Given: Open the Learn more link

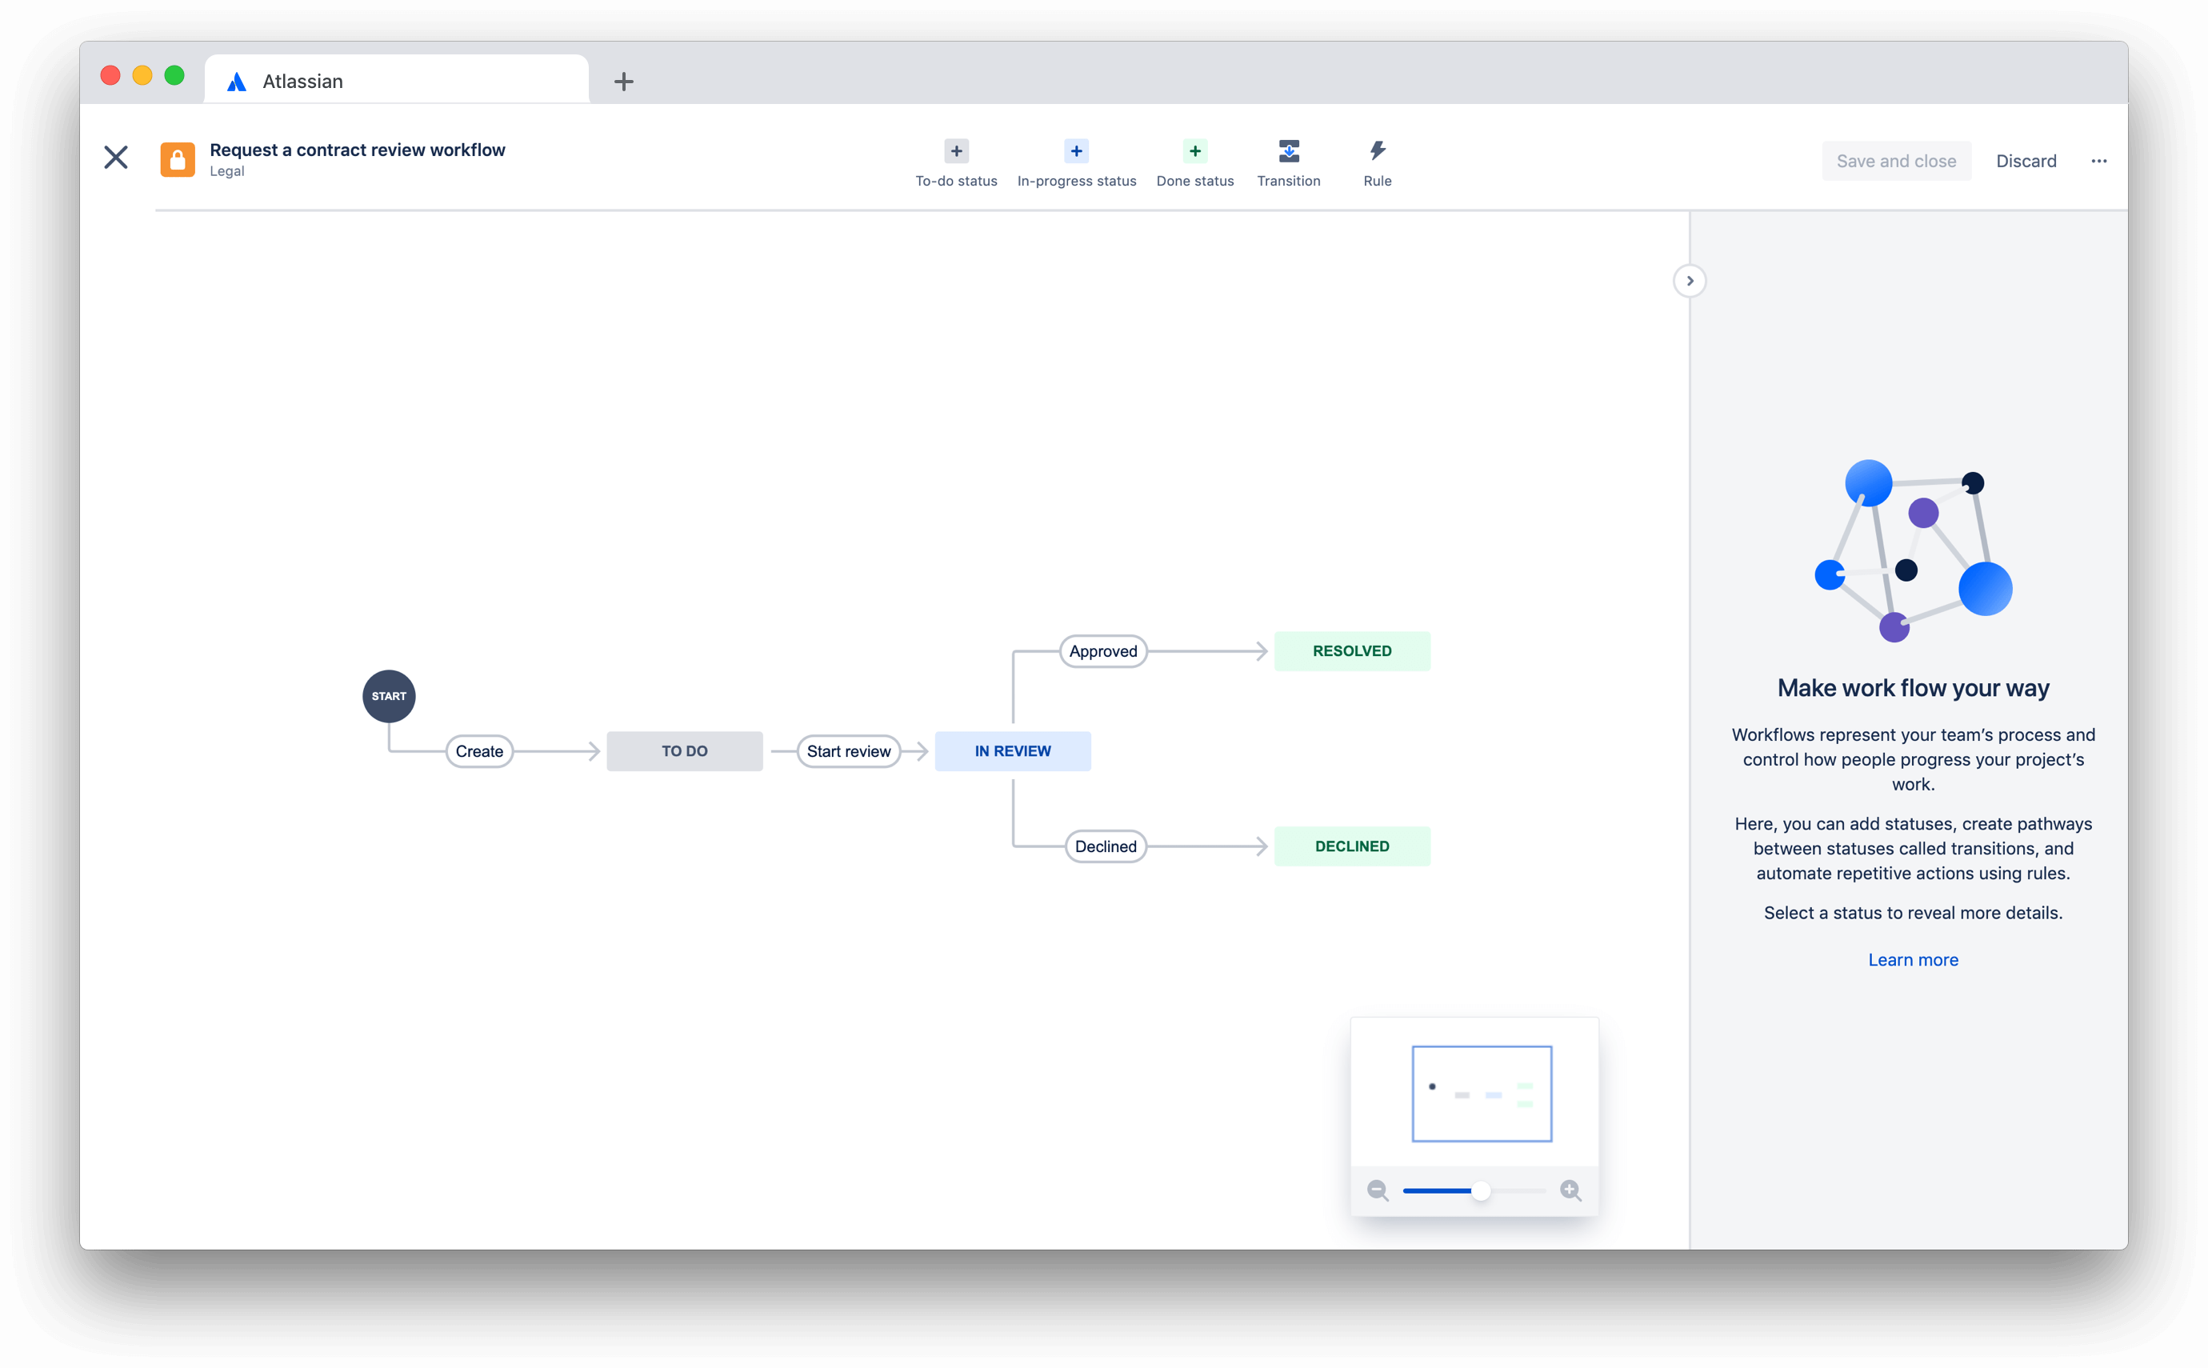Looking at the screenshot, I should click(1912, 959).
